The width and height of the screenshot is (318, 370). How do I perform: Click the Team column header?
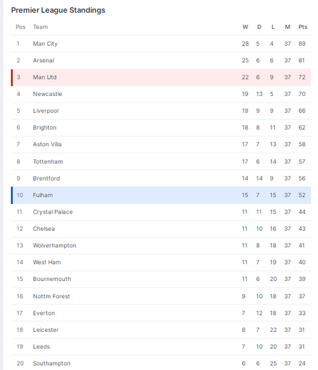click(40, 27)
